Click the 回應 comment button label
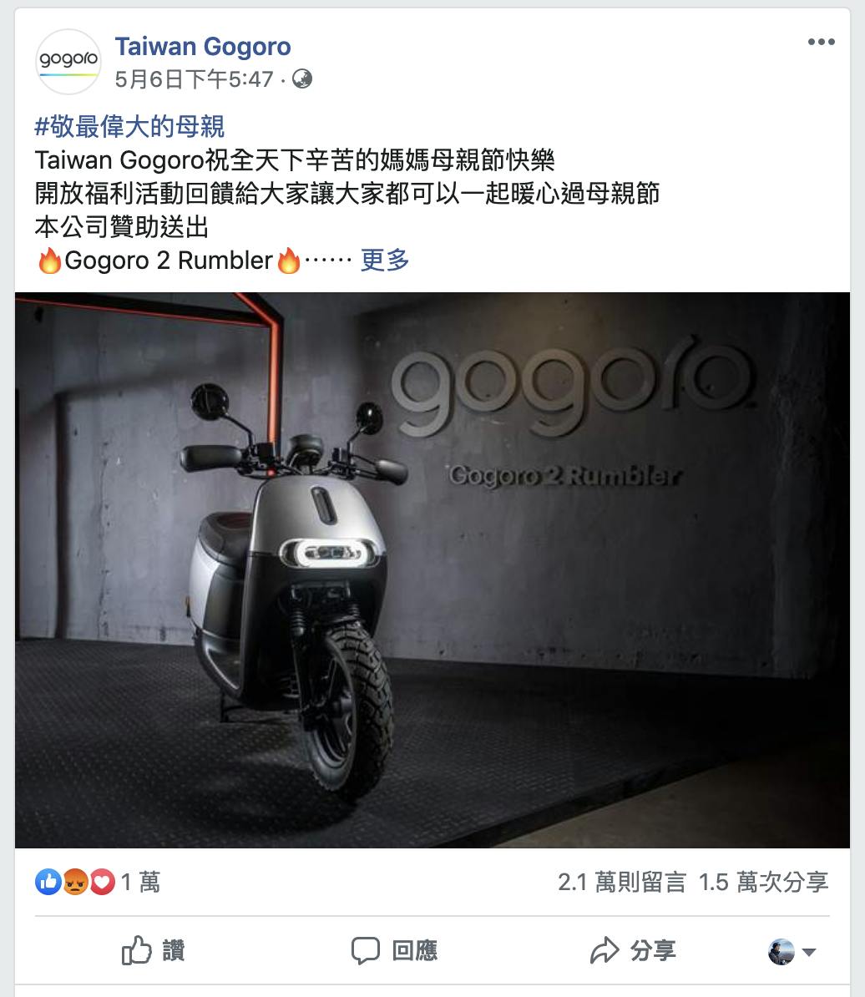 [x=415, y=950]
